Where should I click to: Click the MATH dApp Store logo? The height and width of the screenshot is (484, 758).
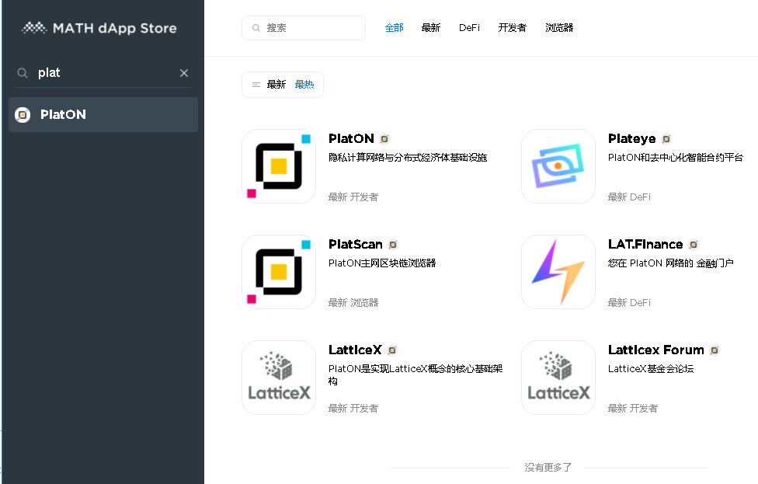click(99, 28)
